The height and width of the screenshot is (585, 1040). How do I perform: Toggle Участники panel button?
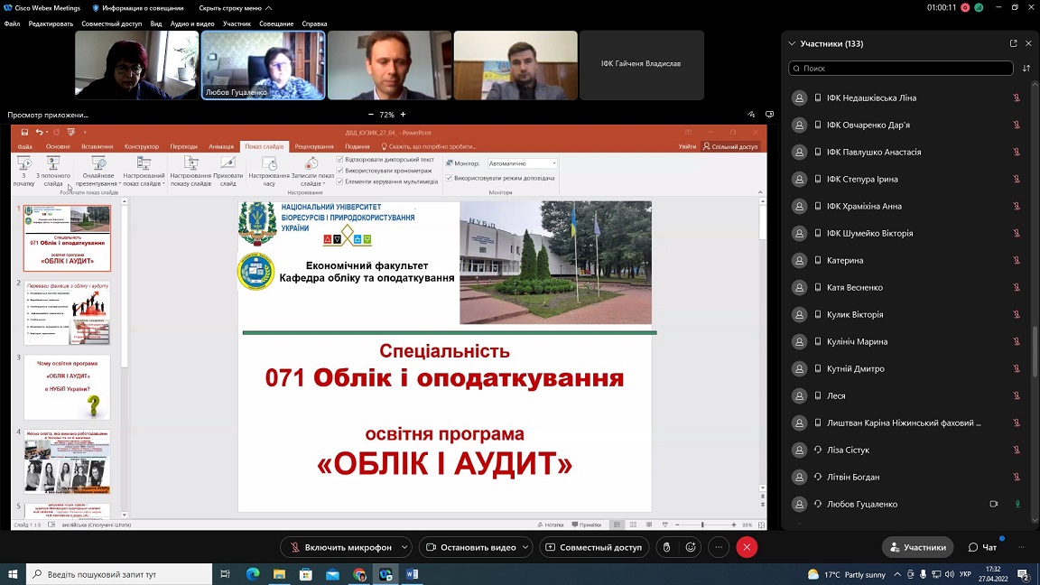[918, 547]
